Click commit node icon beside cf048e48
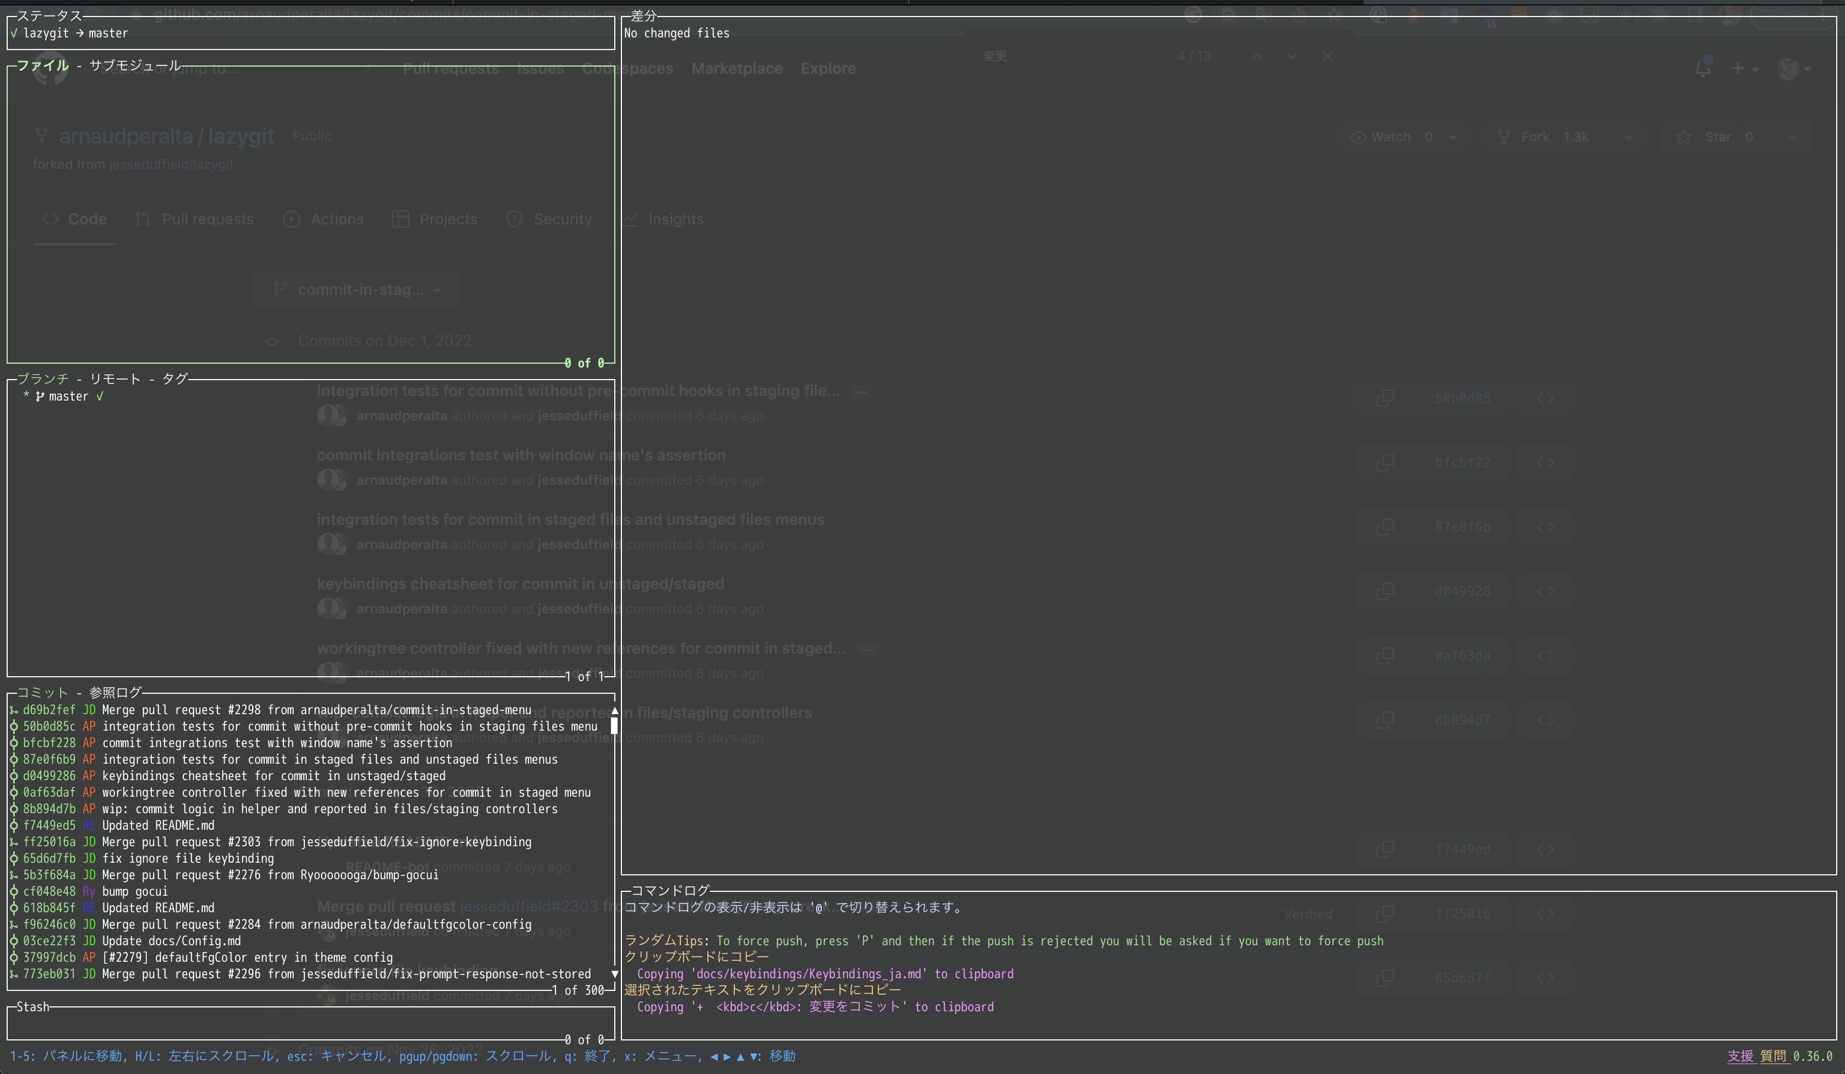The image size is (1845, 1074). (x=13, y=892)
